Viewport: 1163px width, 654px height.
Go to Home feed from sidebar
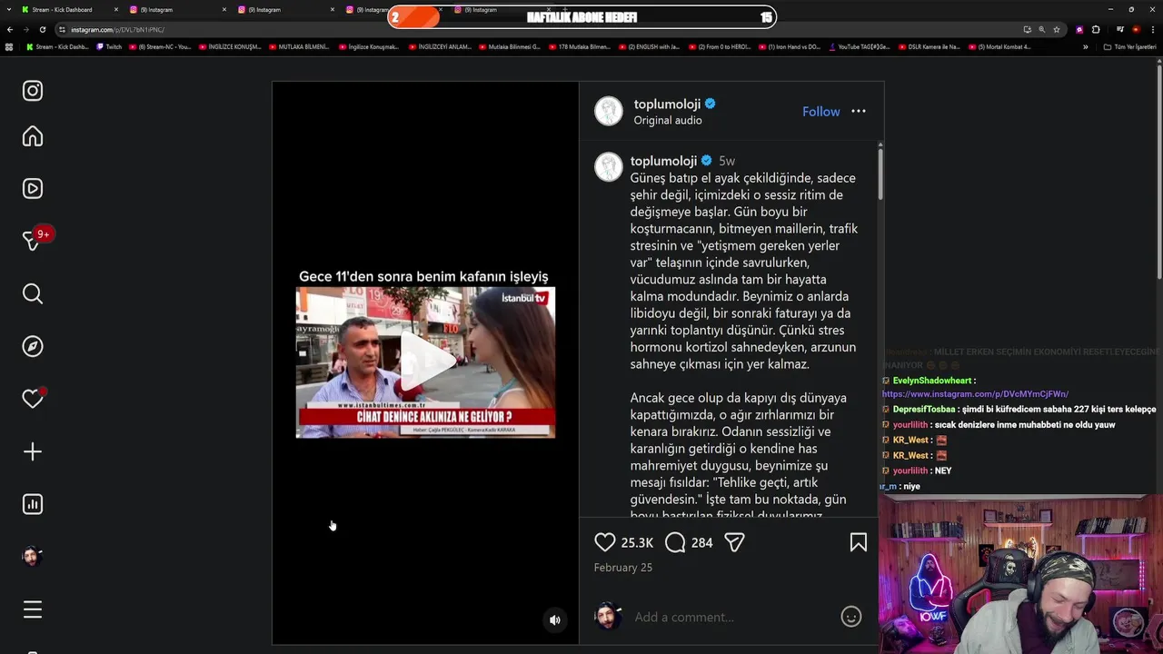(x=33, y=136)
